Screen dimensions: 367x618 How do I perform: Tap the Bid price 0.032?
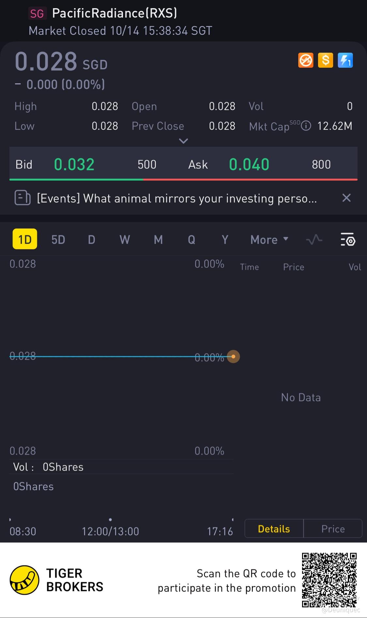coord(74,164)
